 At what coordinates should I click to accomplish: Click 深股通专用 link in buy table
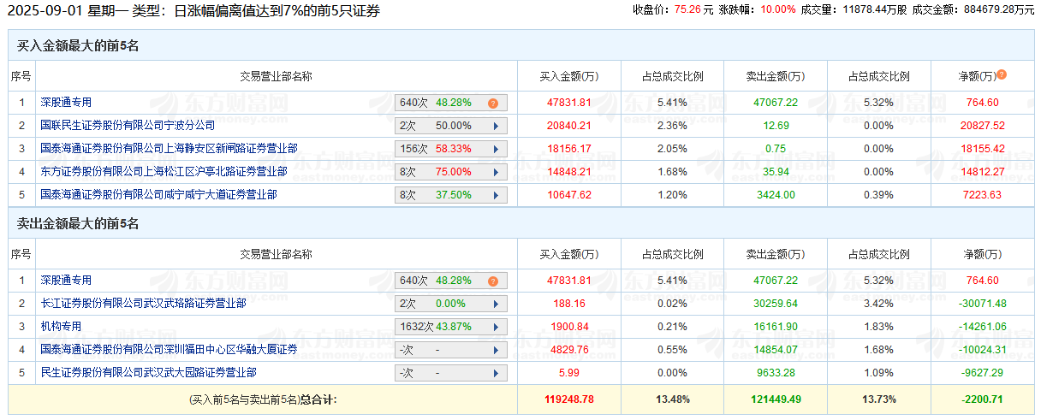click(x=66, y=103)
